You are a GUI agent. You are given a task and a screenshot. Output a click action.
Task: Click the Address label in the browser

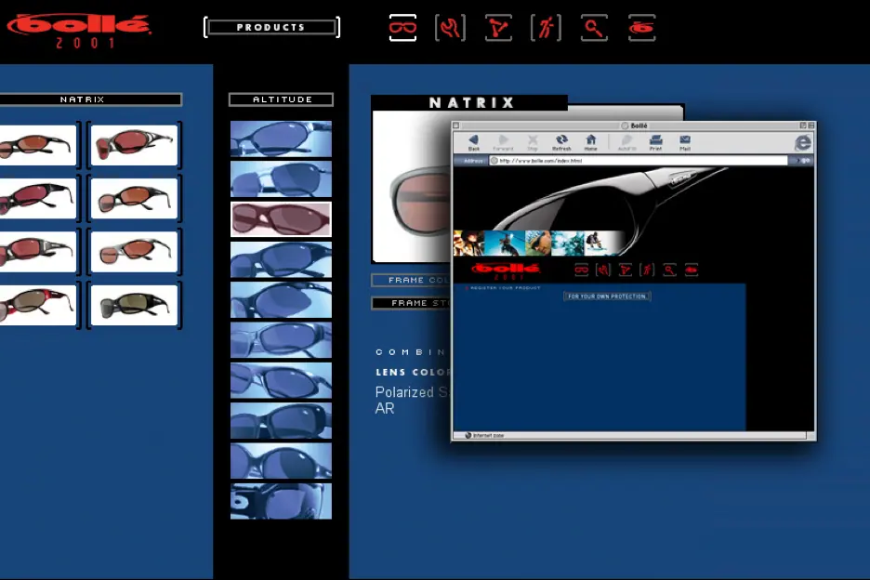click(473, 161)
